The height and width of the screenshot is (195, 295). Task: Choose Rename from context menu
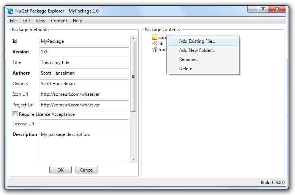[x=203, y=59]
